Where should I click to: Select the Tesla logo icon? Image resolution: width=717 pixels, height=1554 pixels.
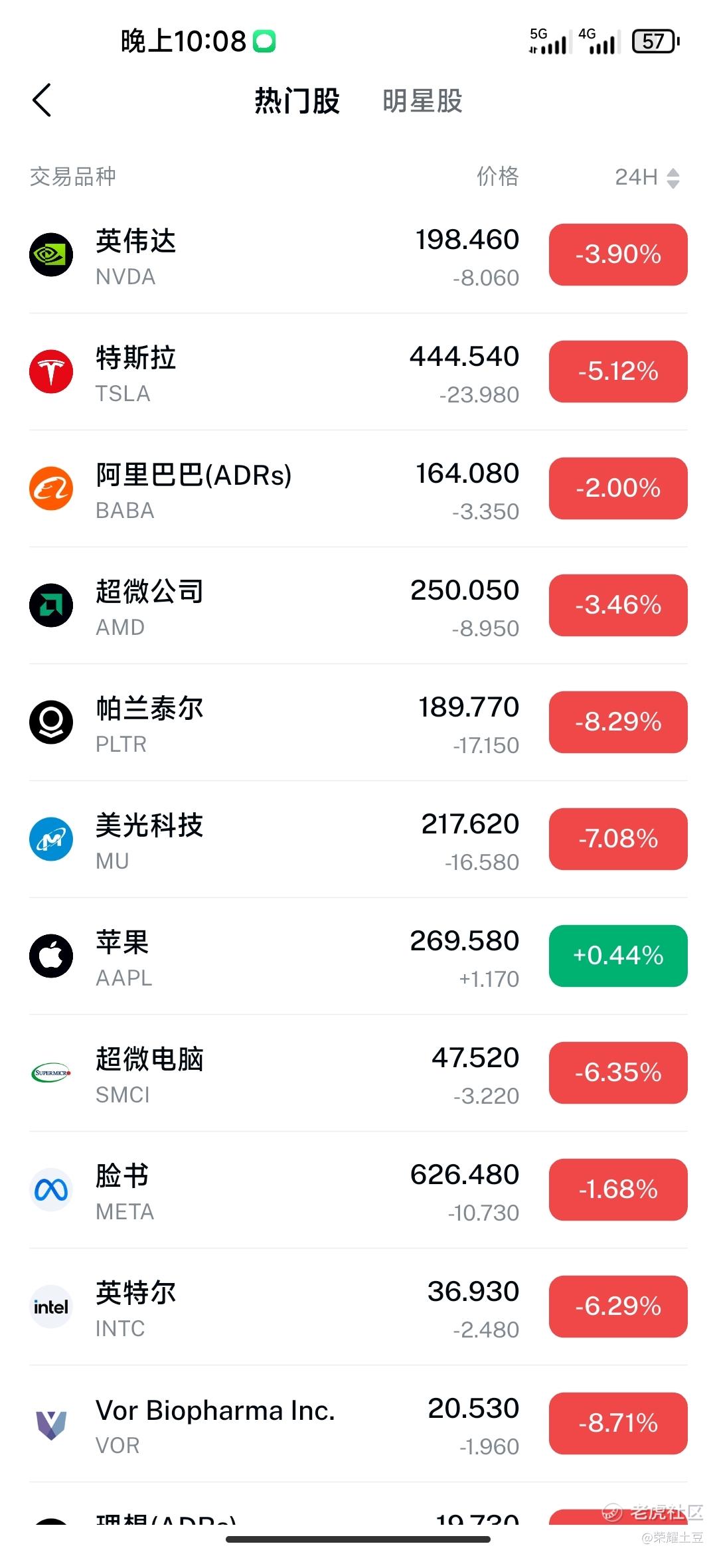click(51, 371)
